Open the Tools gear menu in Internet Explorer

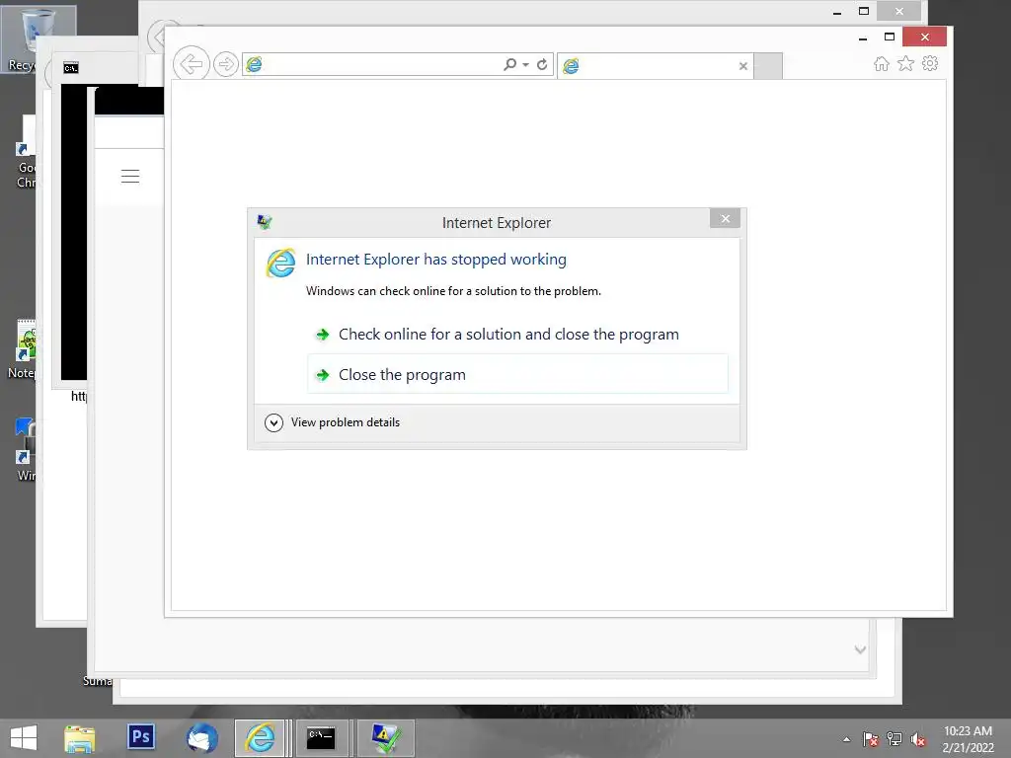(930, 63)
